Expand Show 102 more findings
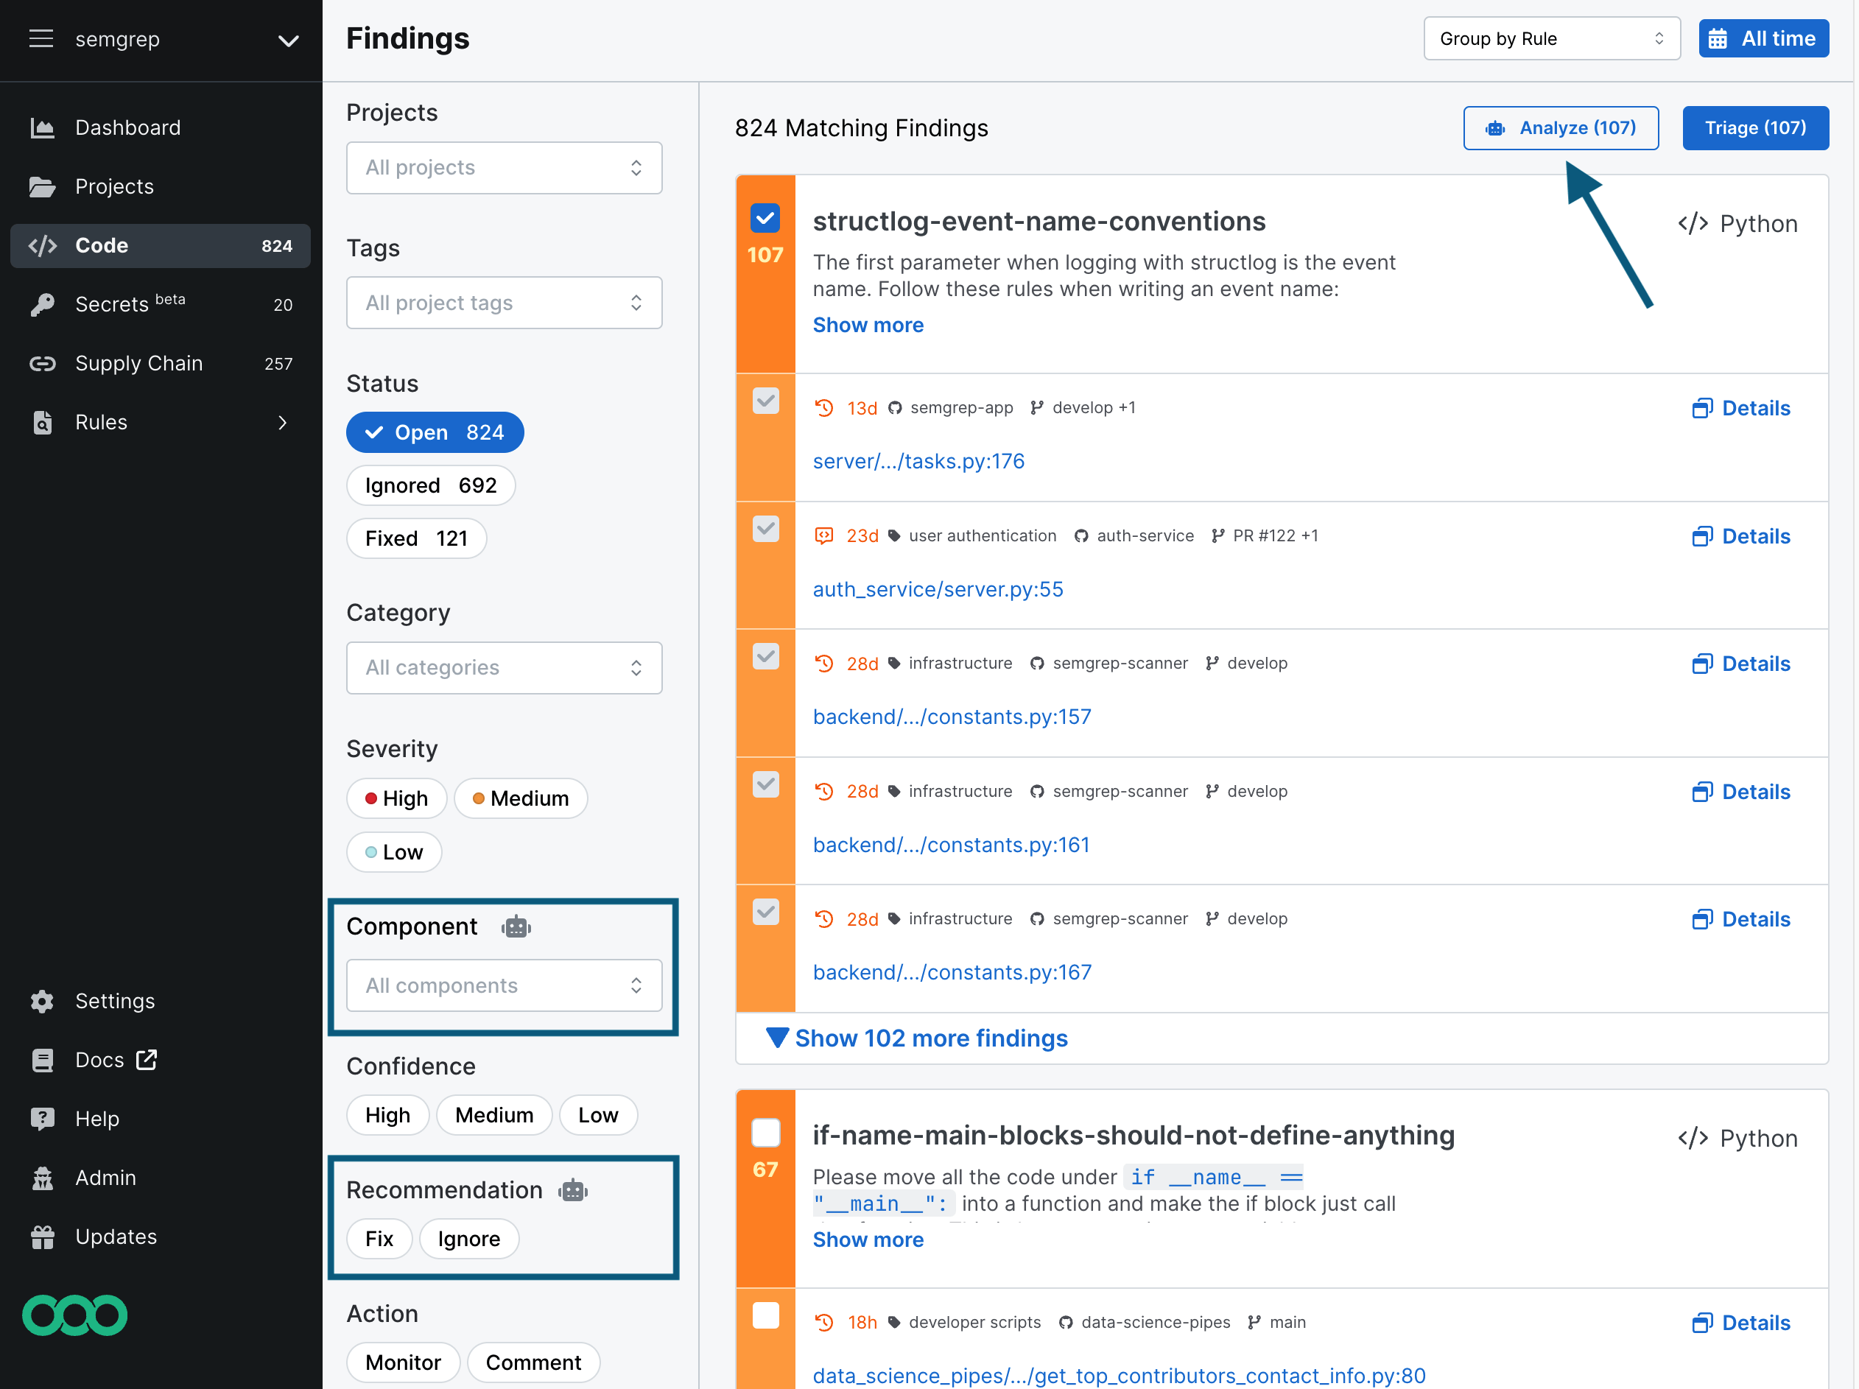The height and width of the screenshot is (1389, 1859). pyautogui.click(x=916, y=1038)
